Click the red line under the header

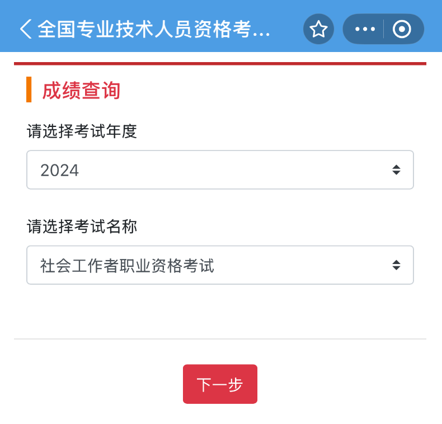click(x=220, y=64)
